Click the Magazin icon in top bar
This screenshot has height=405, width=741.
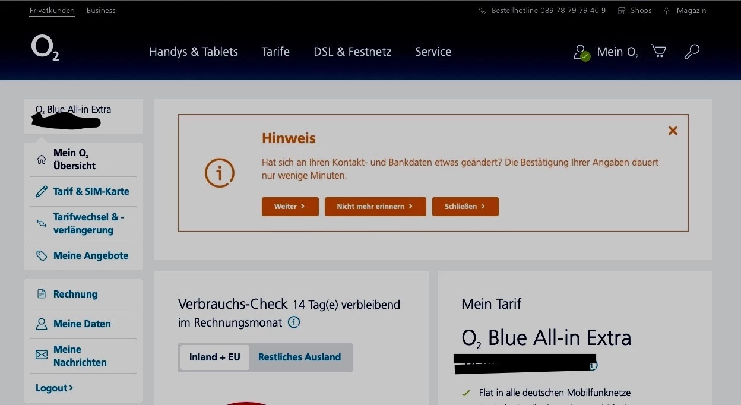point(667,11)
